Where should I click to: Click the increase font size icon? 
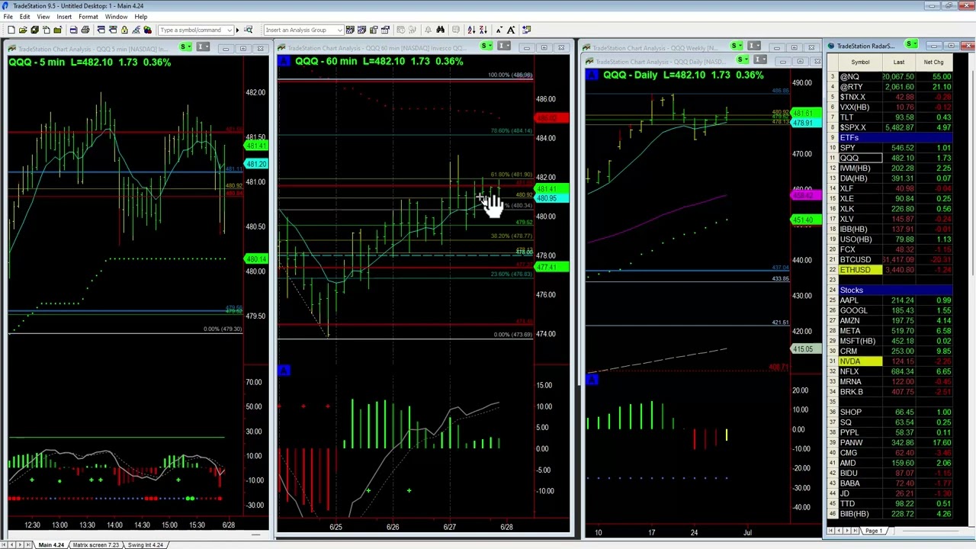pos(510,30)
